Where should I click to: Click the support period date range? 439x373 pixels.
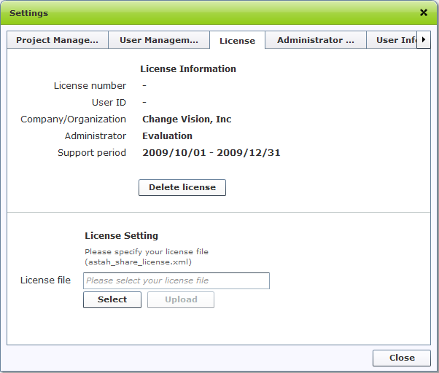point(211,153)
